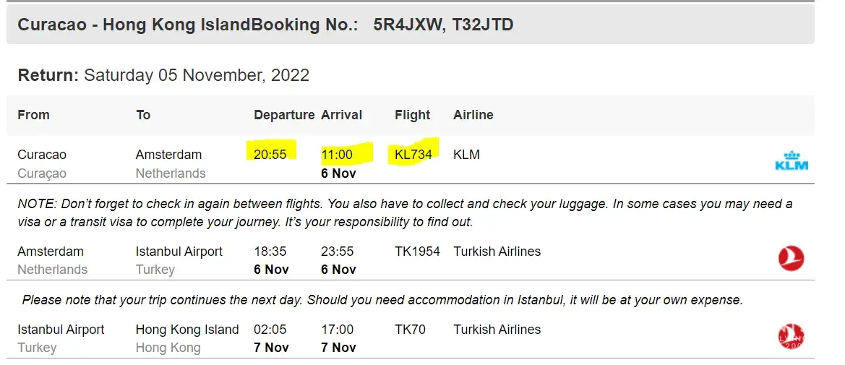845x365 pixels.
Task: Click flight number TK70
Action: (410, 330)
